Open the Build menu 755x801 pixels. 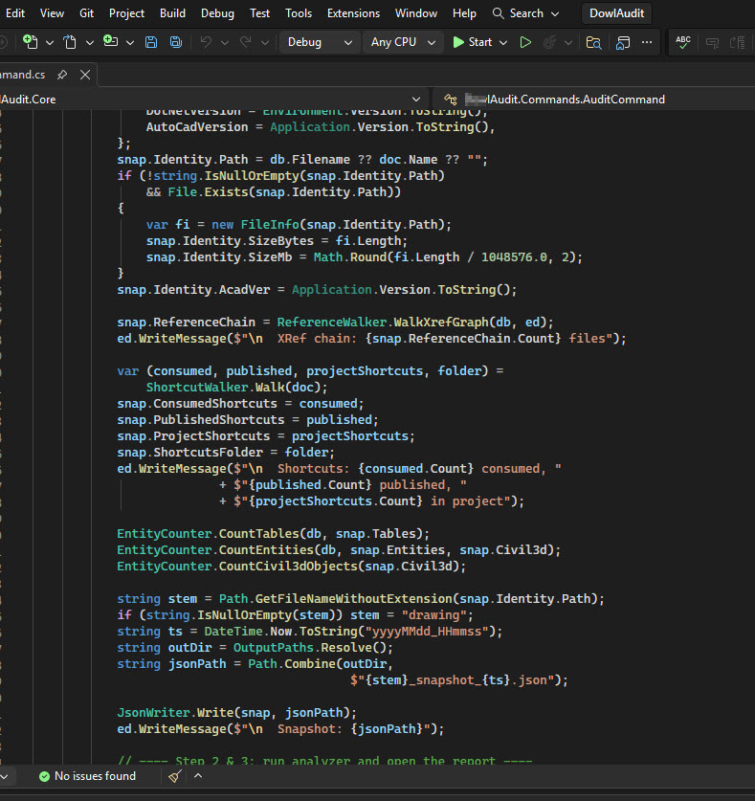click(172, 13)
